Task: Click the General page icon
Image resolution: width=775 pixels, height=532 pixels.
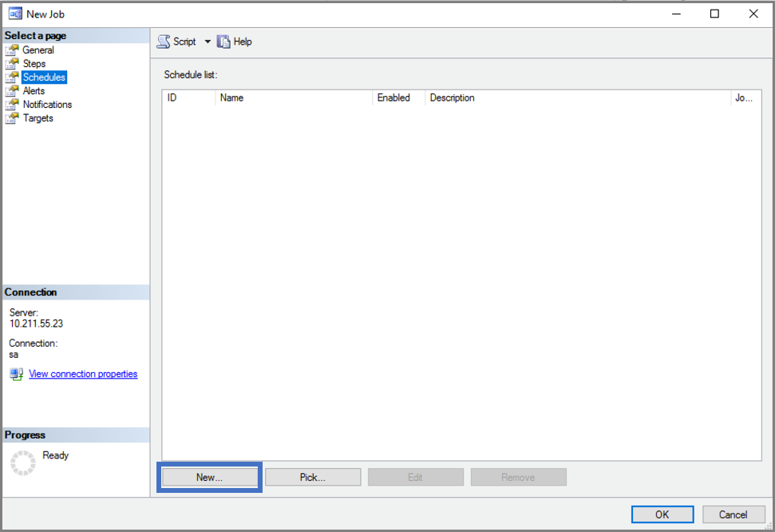Action: [x=12, y=50]
